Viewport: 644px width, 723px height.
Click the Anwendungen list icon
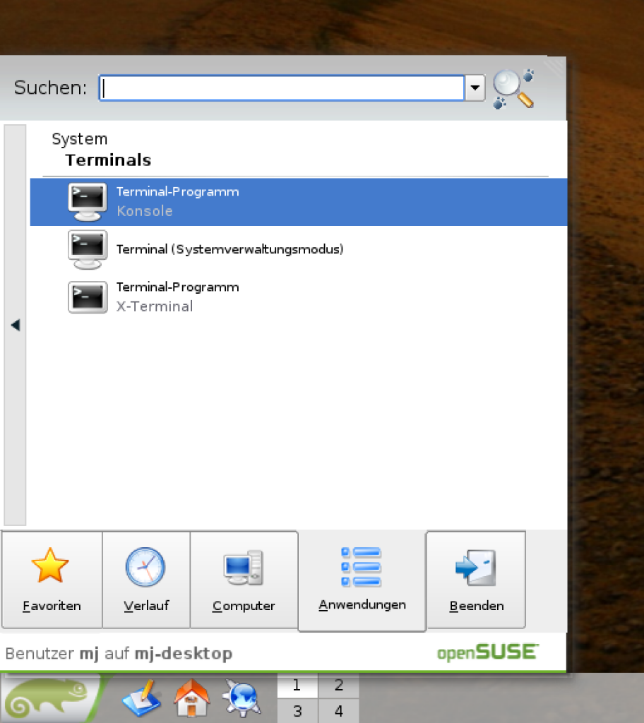pyautogui.click(x=362, y=567)
